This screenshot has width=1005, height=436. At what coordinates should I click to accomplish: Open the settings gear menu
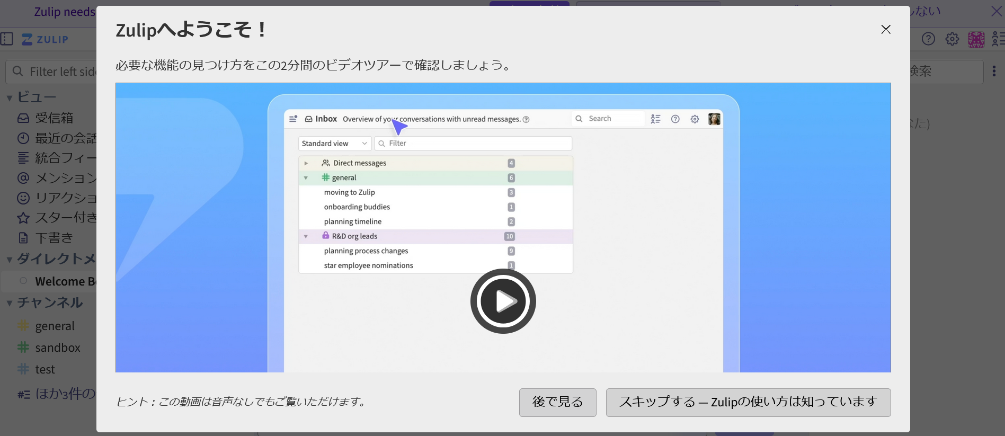[x=952, y=39]
